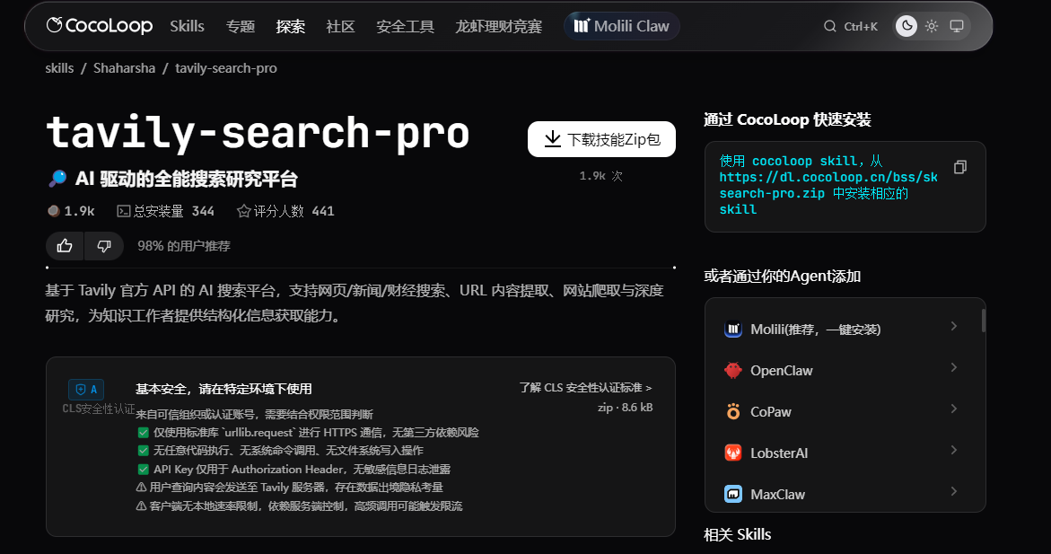This screenshot has height=554, width=1051.
Task: Open the Skills menu item
Action: tap(187, 26)
